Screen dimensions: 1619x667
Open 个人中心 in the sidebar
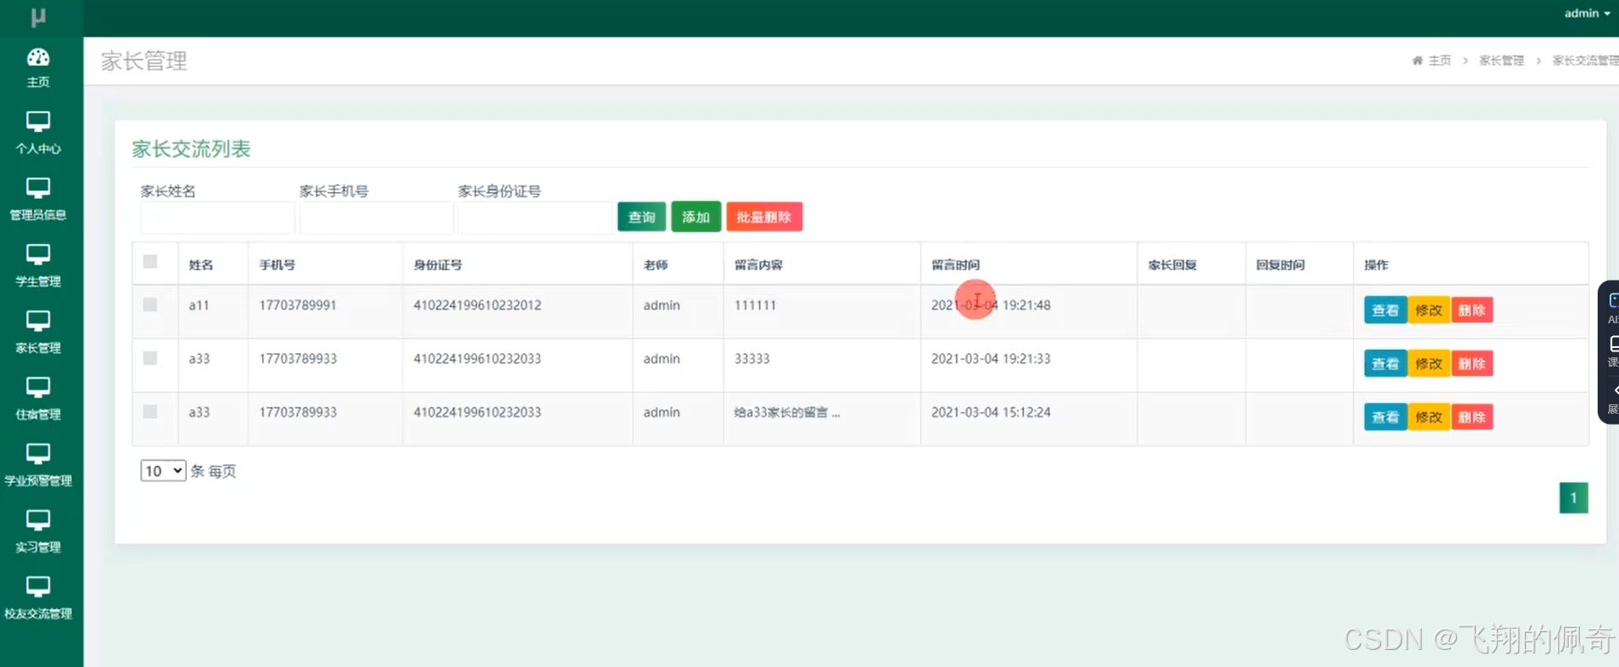(38, 133)
